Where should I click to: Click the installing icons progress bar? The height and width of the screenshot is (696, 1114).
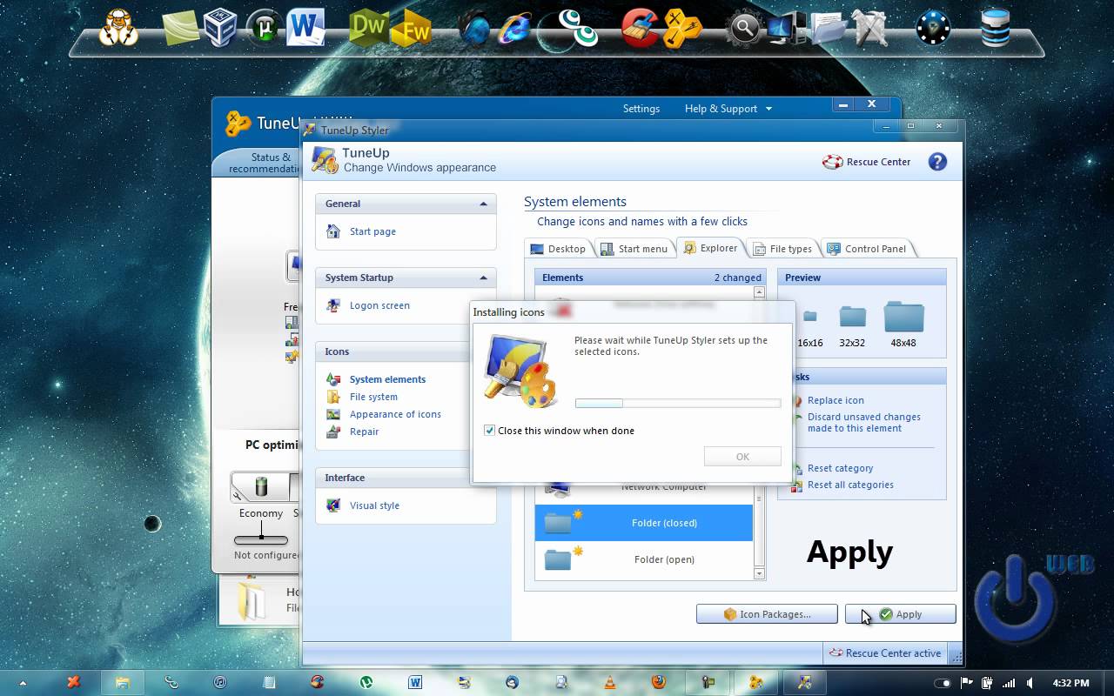(678, 403)
